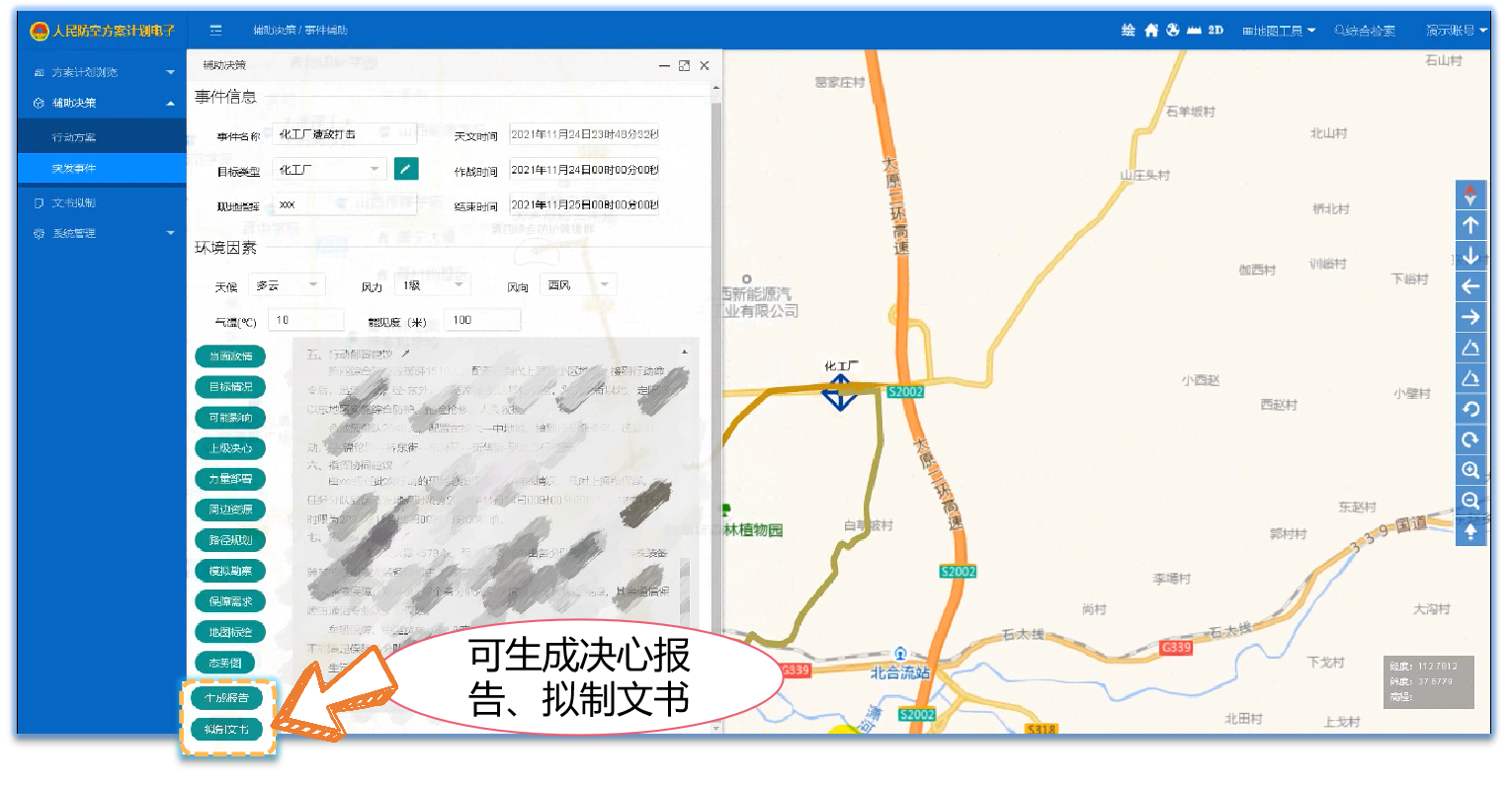
Task: Click the 保障需求 button
Action: point(231,600)
